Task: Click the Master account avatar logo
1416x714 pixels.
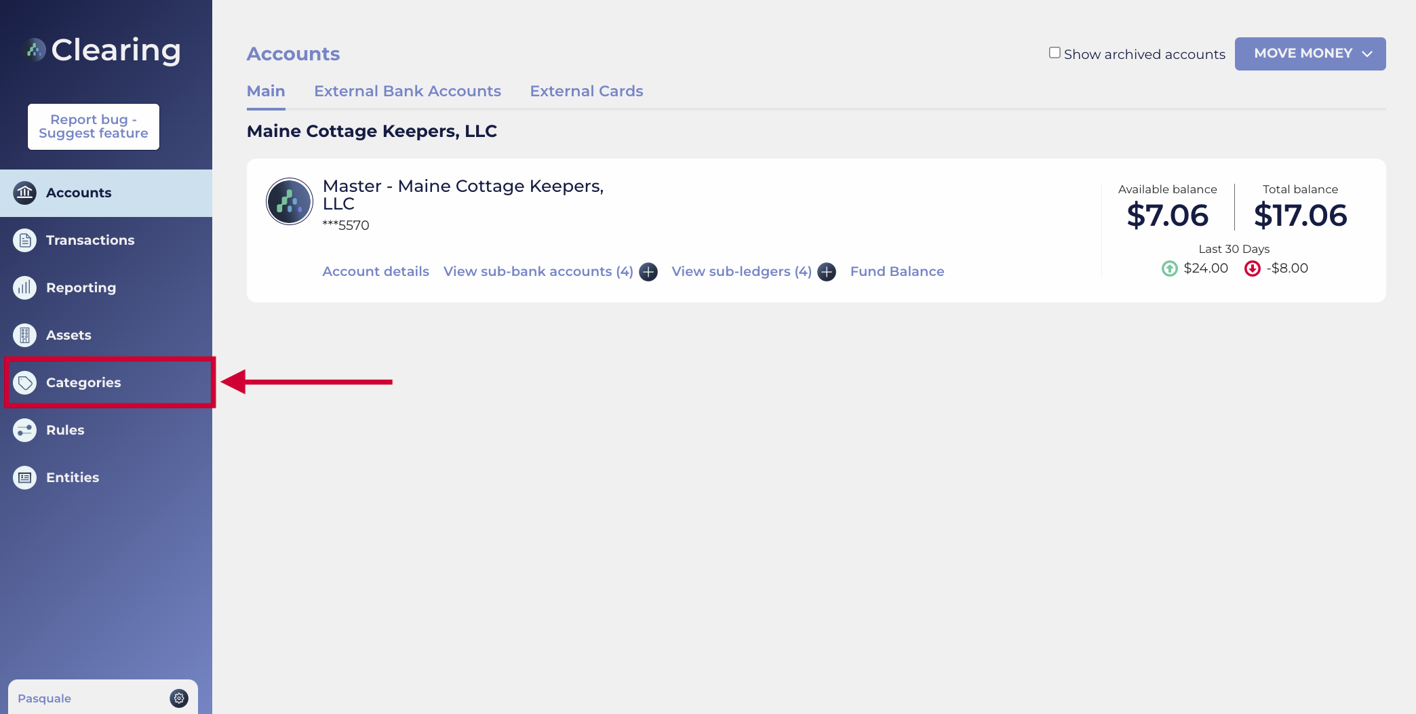Action: 290,201
